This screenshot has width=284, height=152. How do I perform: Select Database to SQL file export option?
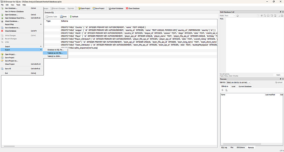click(55, 50)
